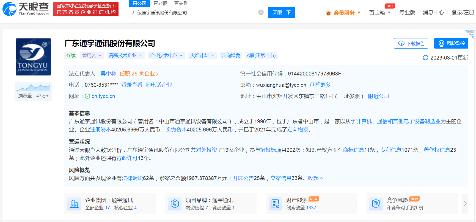Click the 定向增发 tag

click(231, 55)
